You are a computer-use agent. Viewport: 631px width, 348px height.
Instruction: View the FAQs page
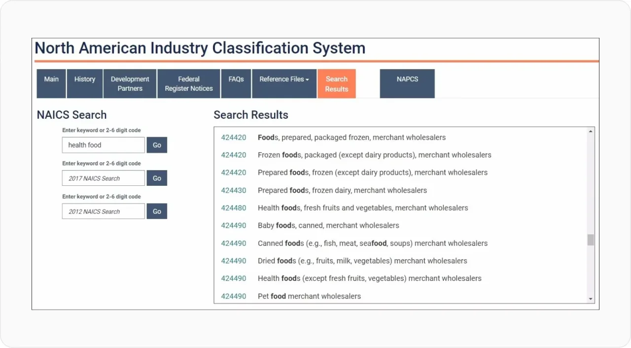point(236,79)
